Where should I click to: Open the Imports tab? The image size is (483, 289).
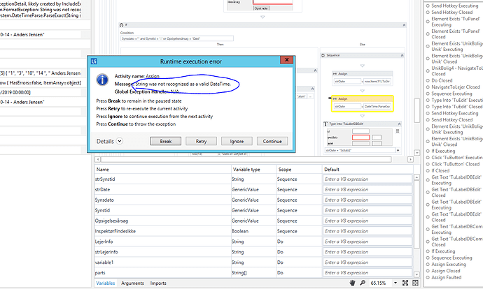point(158,283)
